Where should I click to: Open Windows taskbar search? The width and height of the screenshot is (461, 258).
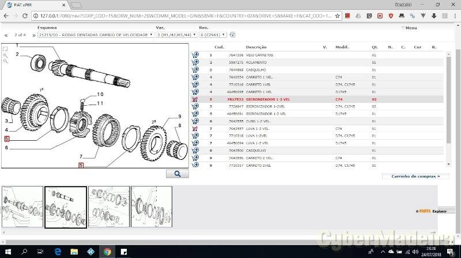click(x=24, y=252)
